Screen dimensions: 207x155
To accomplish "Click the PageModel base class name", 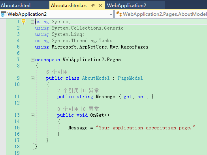I will (x=130, y=78).
